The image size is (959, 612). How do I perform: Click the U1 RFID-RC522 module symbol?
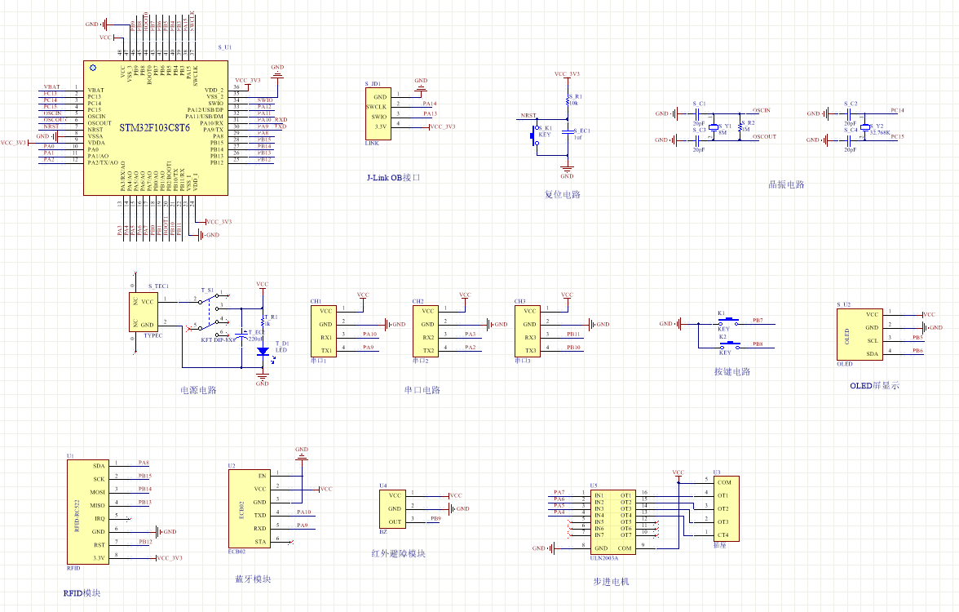[87, 512]
